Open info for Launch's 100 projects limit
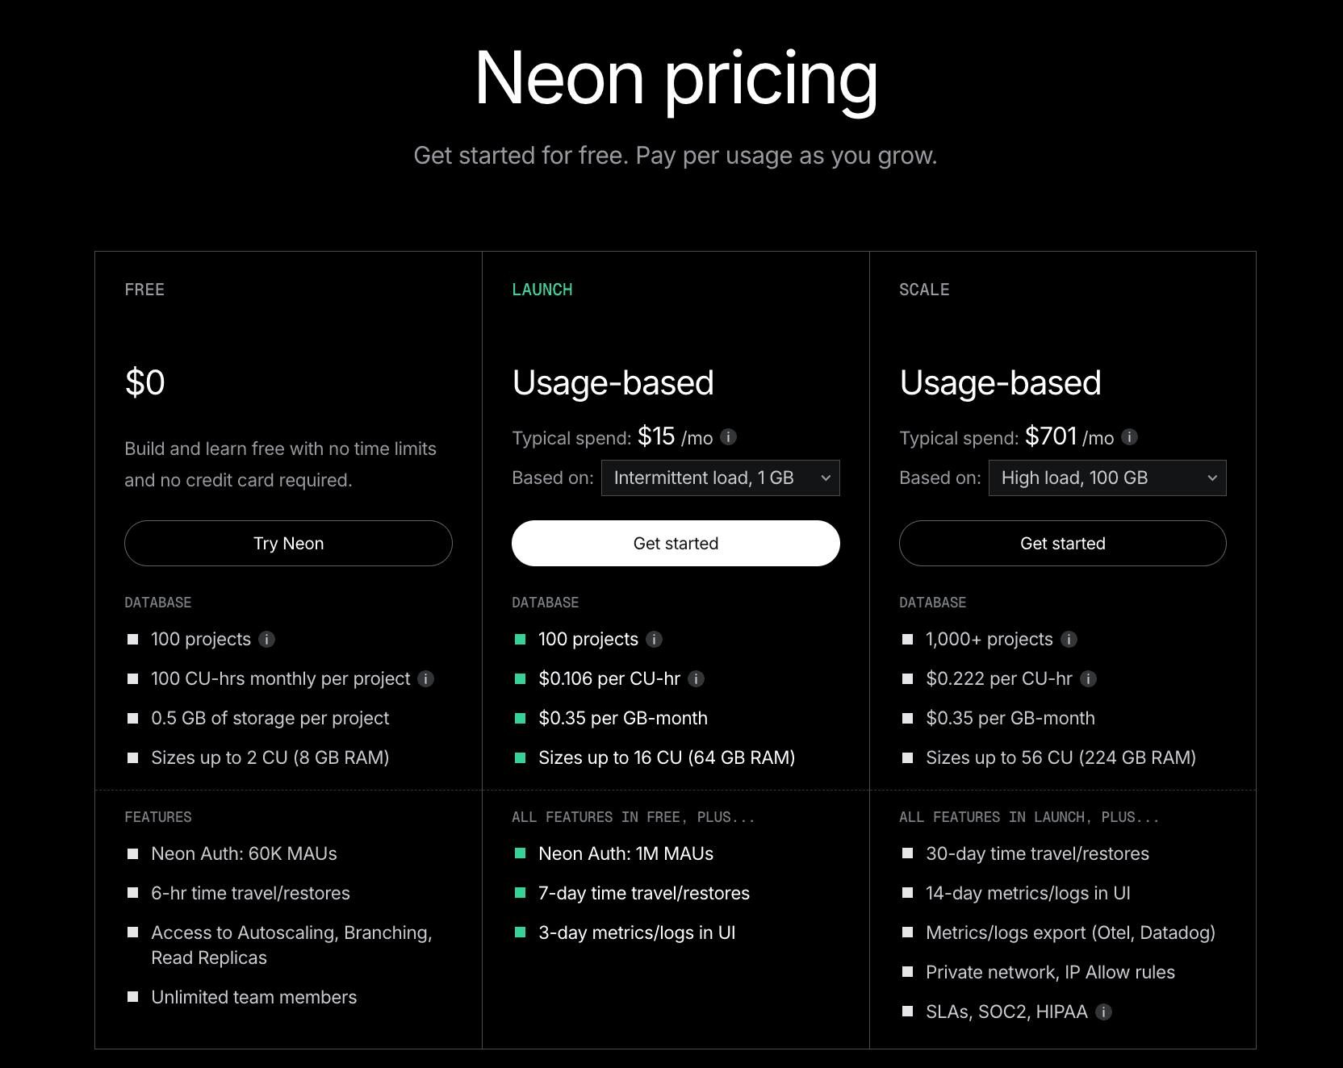This screenshot has height=1068, width=1343. tap(655, 639)
